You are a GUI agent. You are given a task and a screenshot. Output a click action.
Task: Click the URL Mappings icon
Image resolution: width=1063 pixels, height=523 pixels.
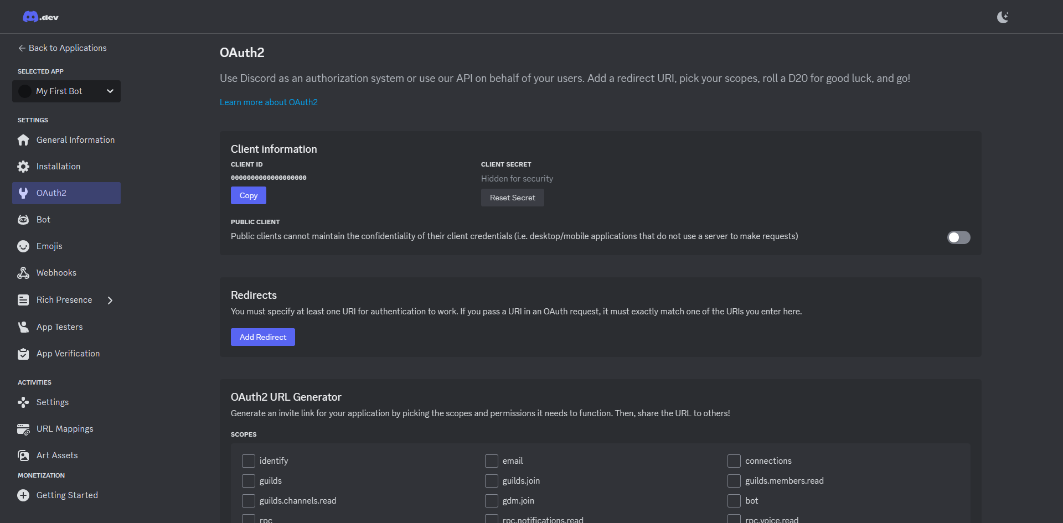(23, 429)
